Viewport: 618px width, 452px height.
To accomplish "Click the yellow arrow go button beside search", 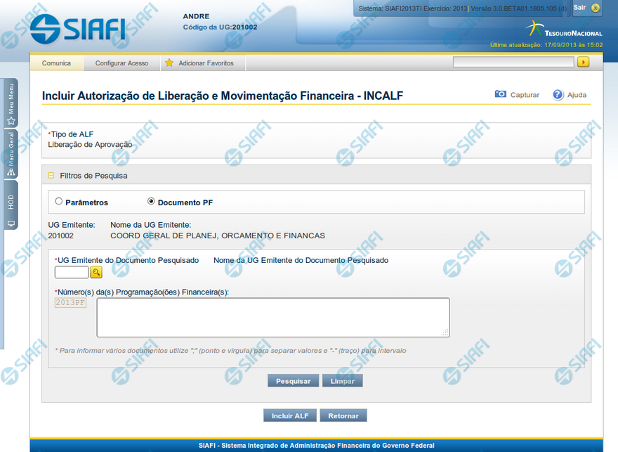I will click(583, 63).
